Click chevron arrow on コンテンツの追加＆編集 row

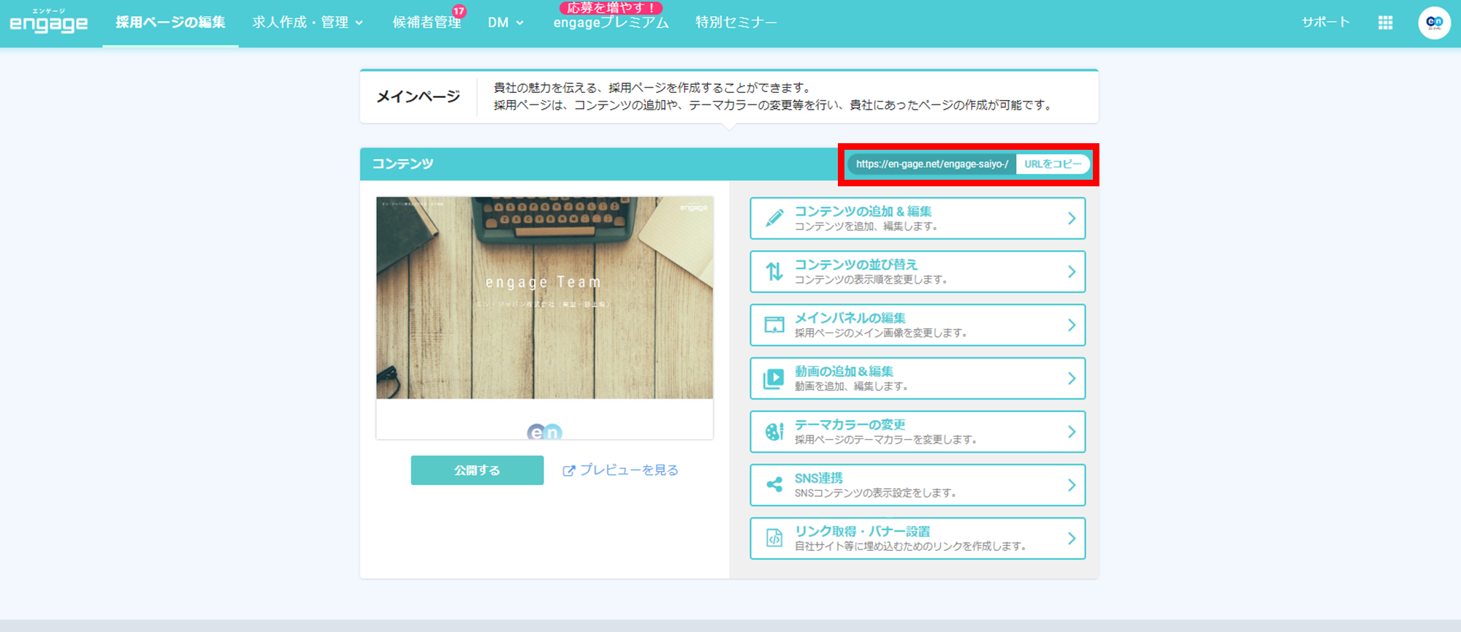point(1072,218)
